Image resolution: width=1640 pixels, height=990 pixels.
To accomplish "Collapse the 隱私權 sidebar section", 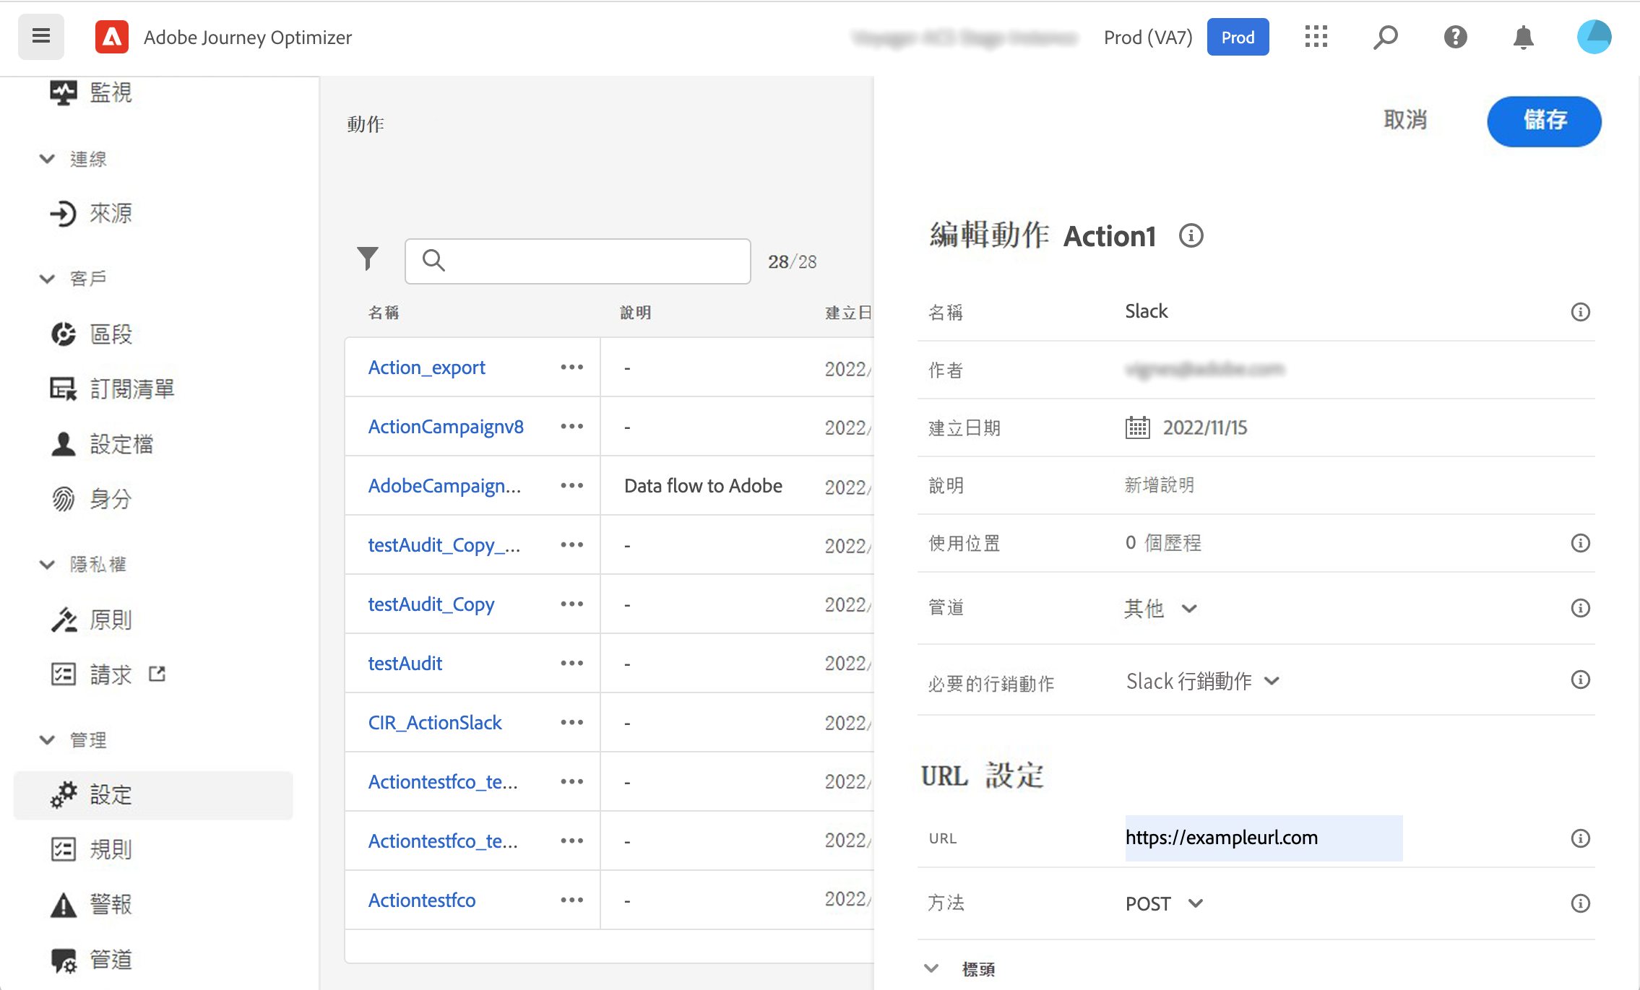I will [48, 564].
